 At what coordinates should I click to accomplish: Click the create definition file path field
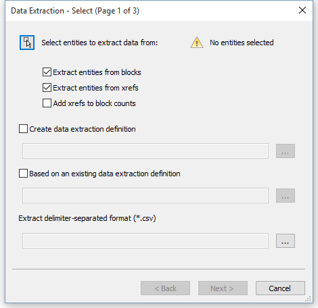145,151
